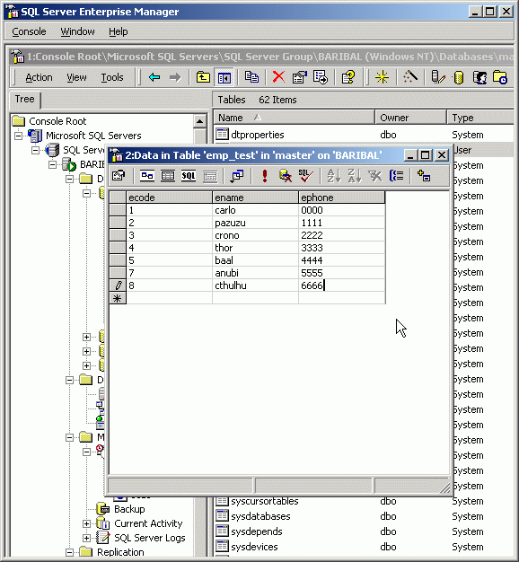This screenshot has height=562, width=519.
Task: Select the sysdevices table row
Action: tap(364, 547)
